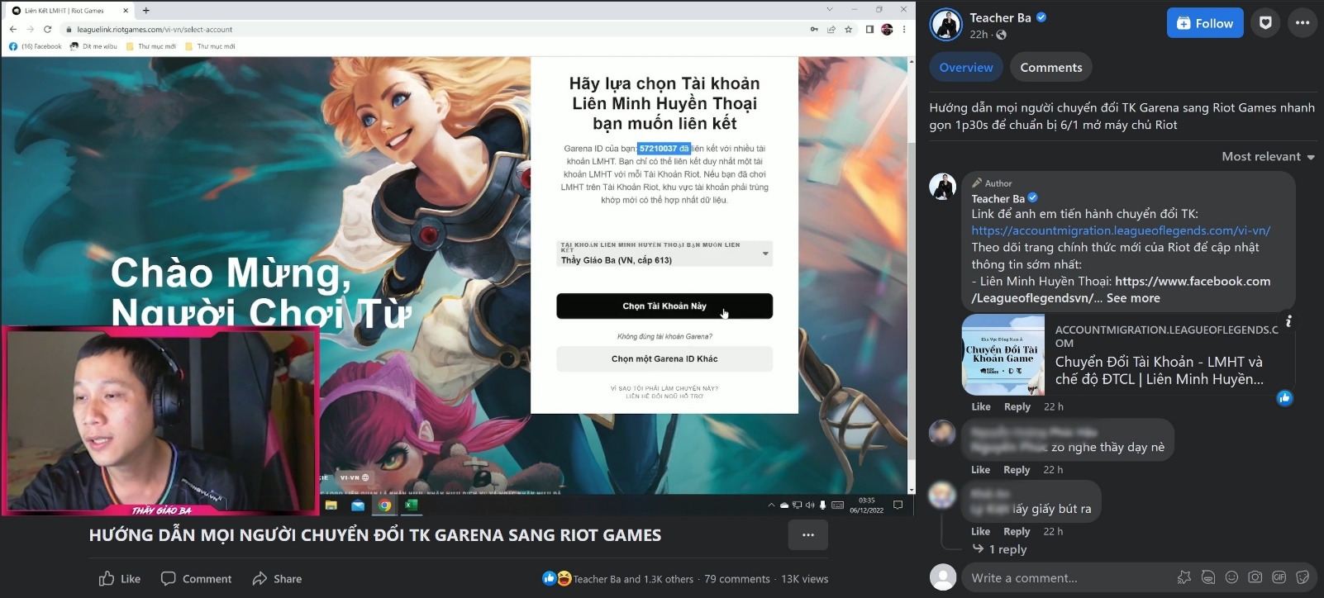Open the sticker picker icon at the comment box end
Viewport: 1324px width, 598px height.
click(x=1303, y=577)
